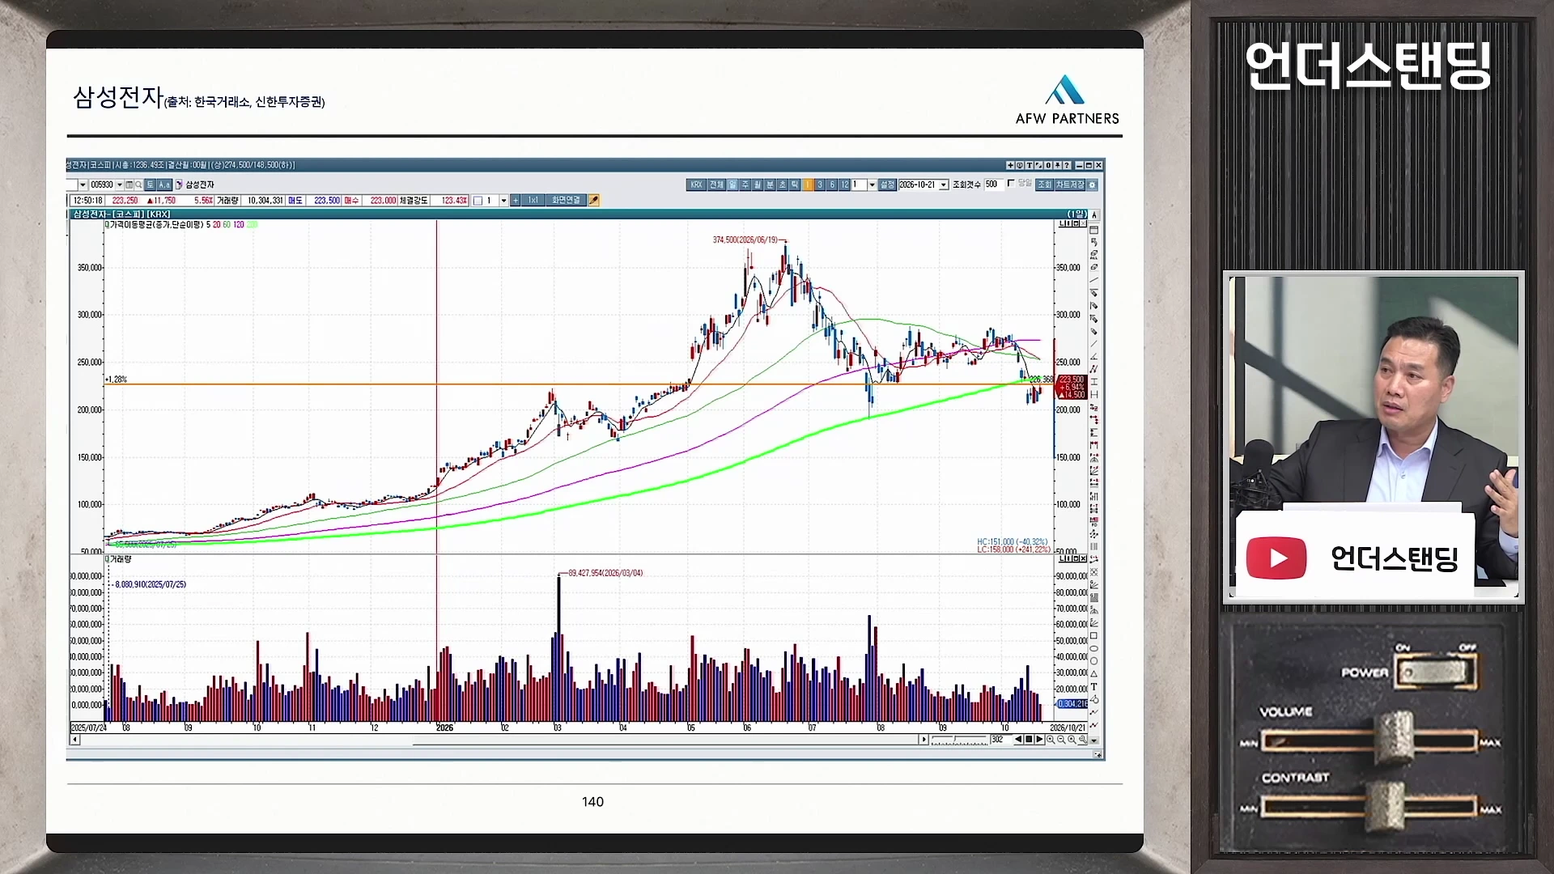Select the 전체 market tab
Screen dimensions: 1554x874
click(x=717, y=185)
